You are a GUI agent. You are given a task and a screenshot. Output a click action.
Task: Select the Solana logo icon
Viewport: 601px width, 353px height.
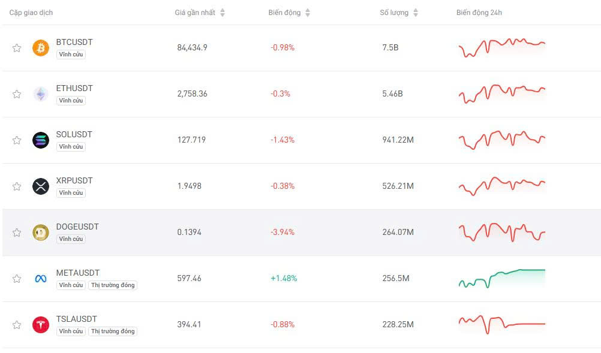[40, 140]
